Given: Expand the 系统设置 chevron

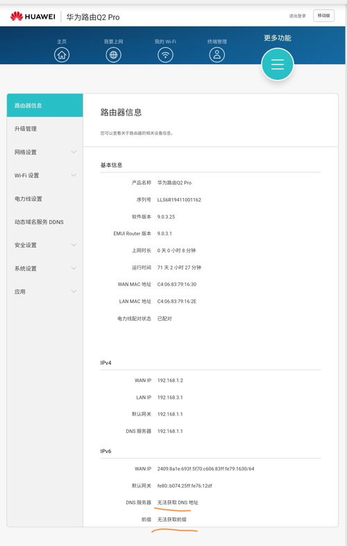Looking at the screenshot, I should coord(74,268).
